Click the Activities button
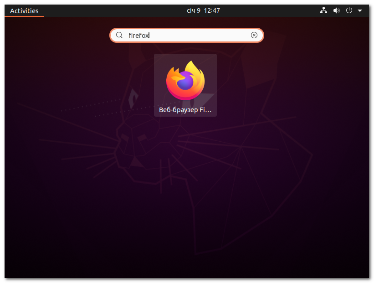The width and height of the screenshot is (374, 283). coord(24,10)
